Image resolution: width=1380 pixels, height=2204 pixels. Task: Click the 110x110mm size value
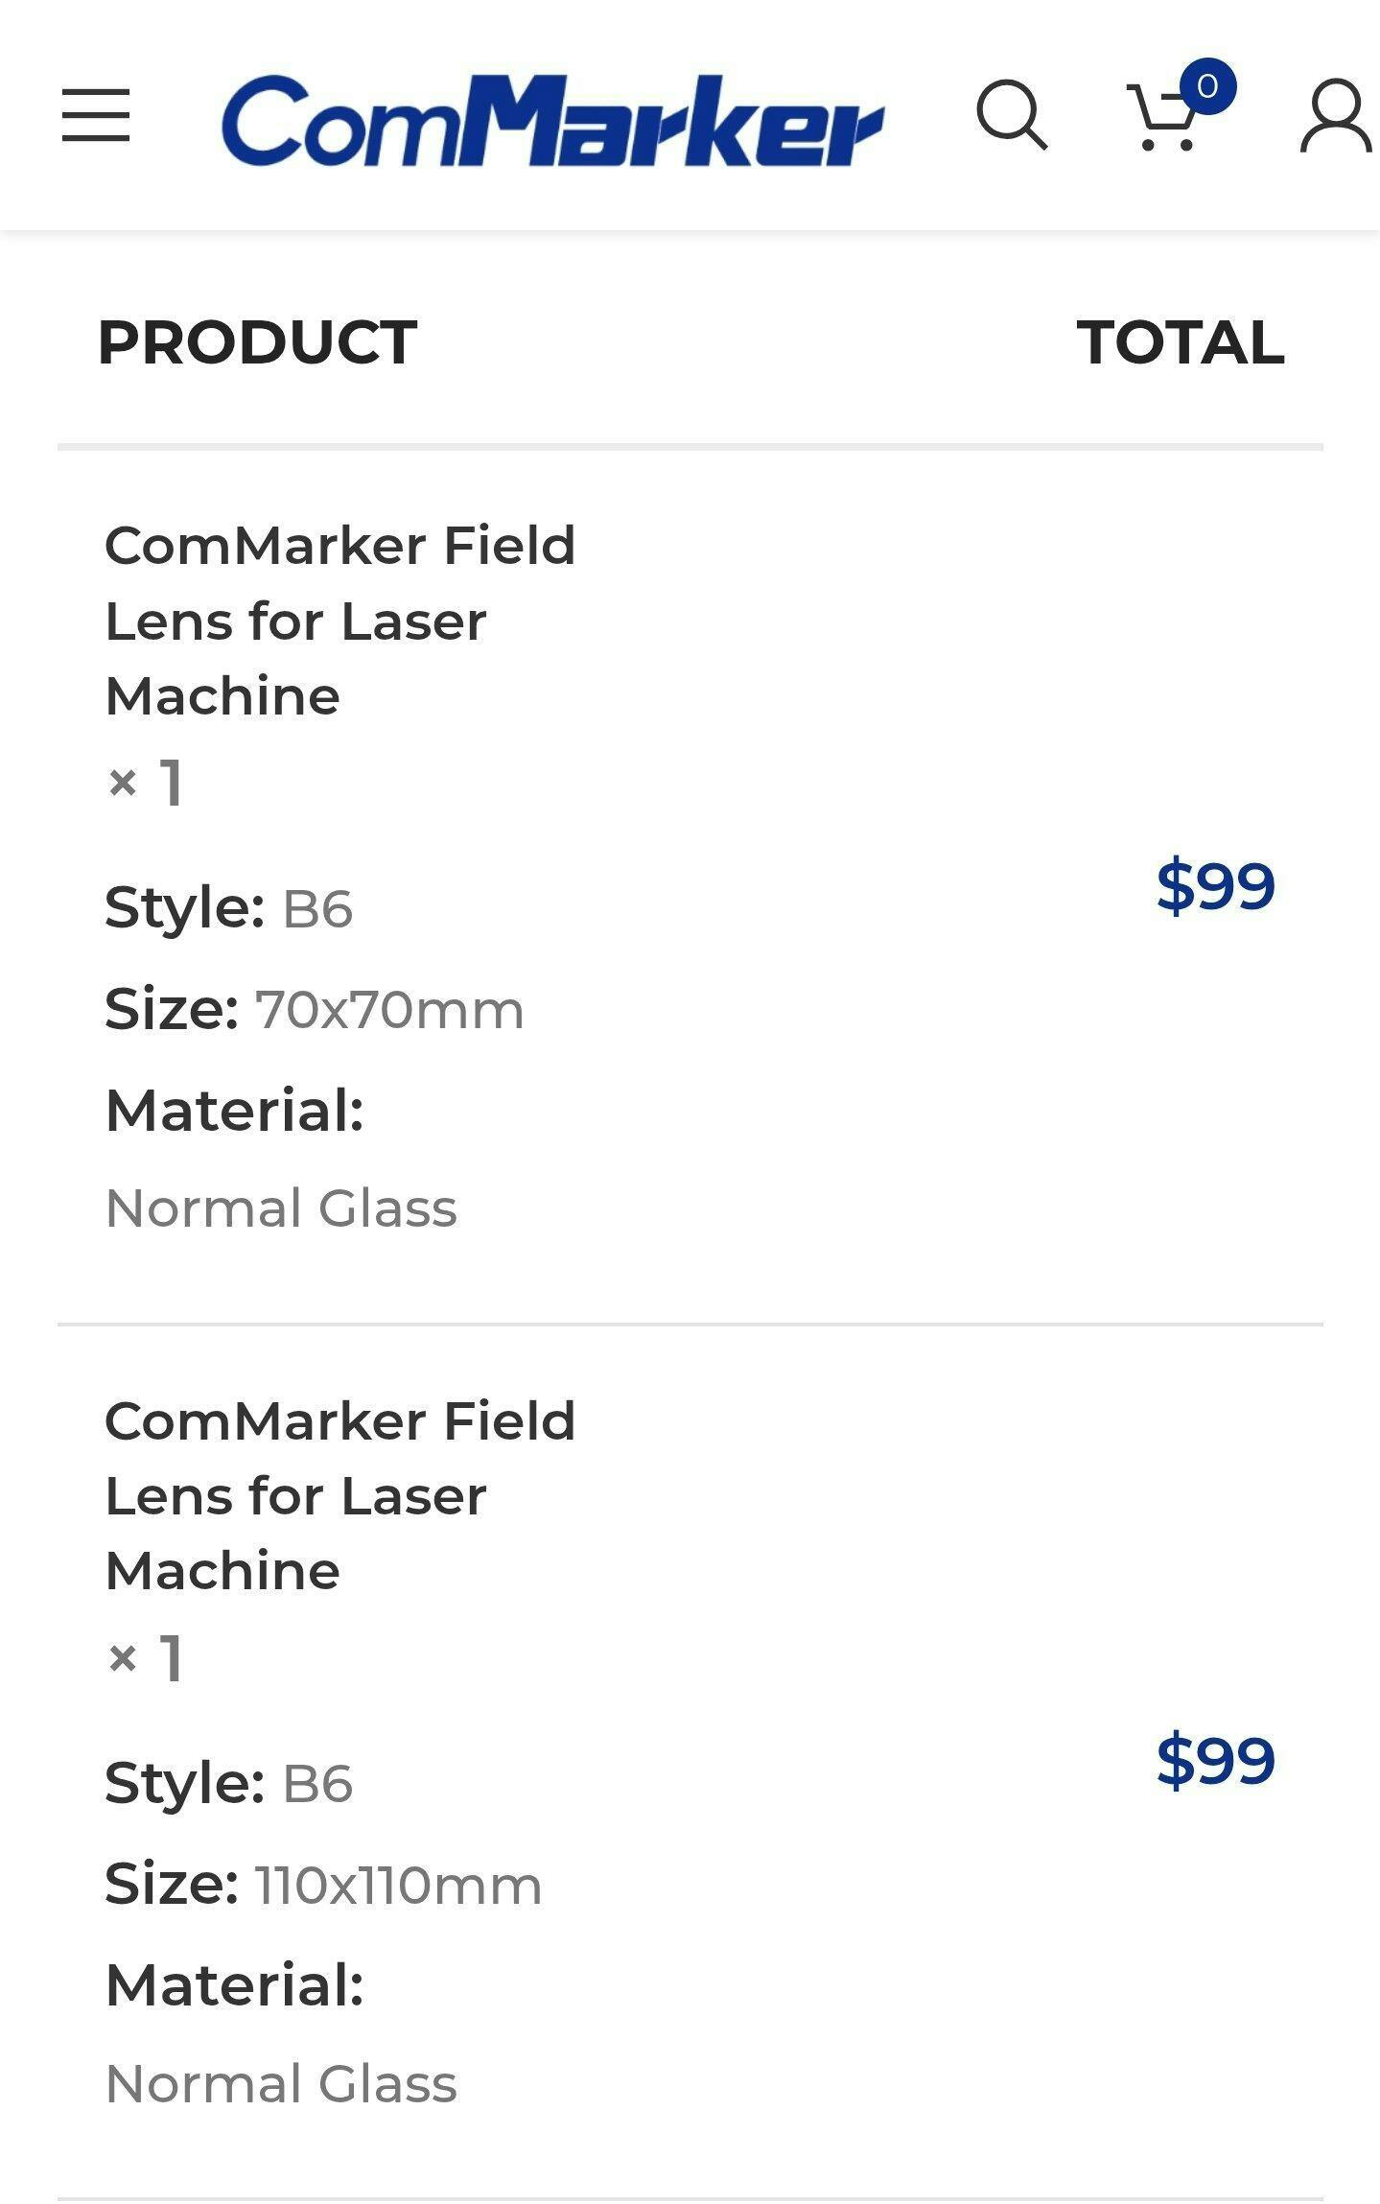click(398, 1885)
